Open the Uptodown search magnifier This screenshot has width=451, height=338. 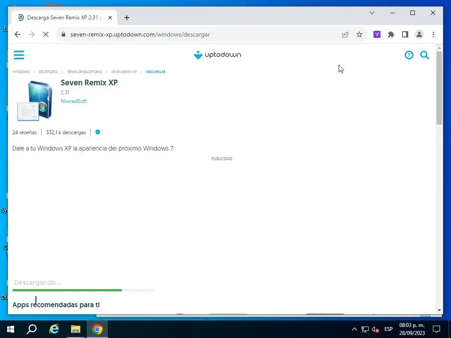tap(425, 55)
